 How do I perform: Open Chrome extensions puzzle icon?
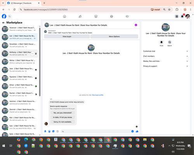tap(177, 10)
